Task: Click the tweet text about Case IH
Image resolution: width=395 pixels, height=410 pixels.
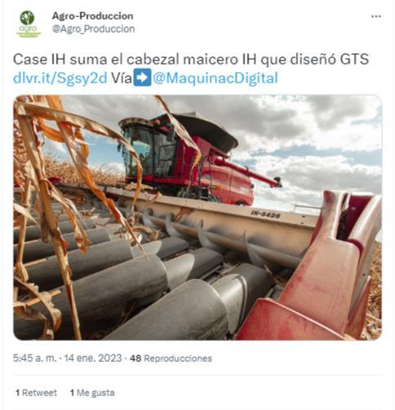Action: click(x=191, y=59)
